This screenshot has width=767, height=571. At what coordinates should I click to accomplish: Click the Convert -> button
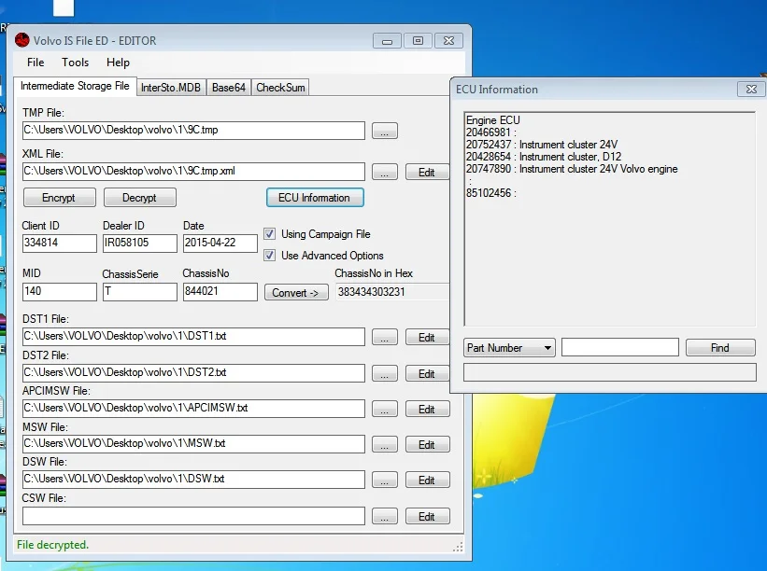tap(296, 293)
